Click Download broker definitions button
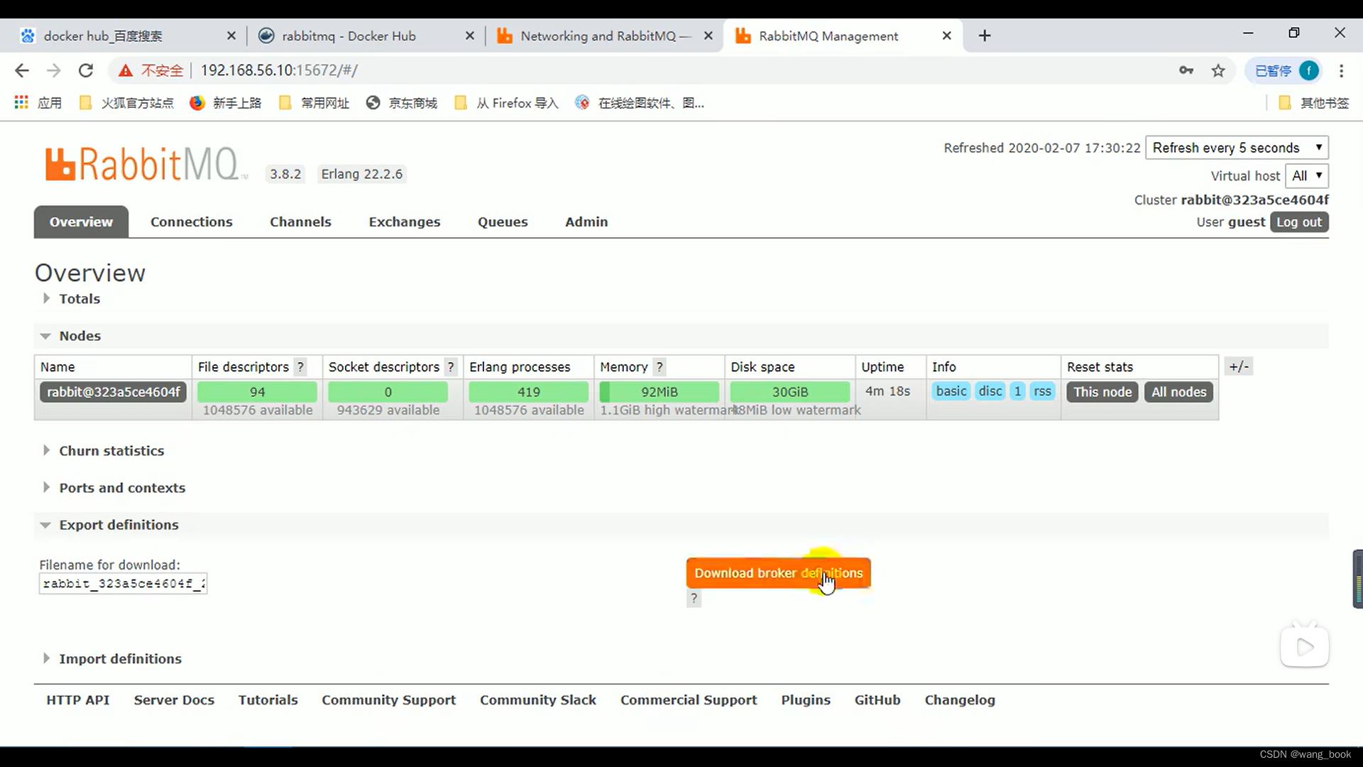The image size is (1363, 767). point(778,572)
